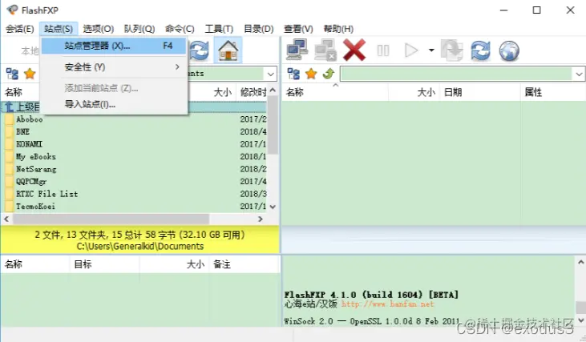Open the 会话(E) menu
The height and width of the screenshot is (342, 586).
coord(20,29)
